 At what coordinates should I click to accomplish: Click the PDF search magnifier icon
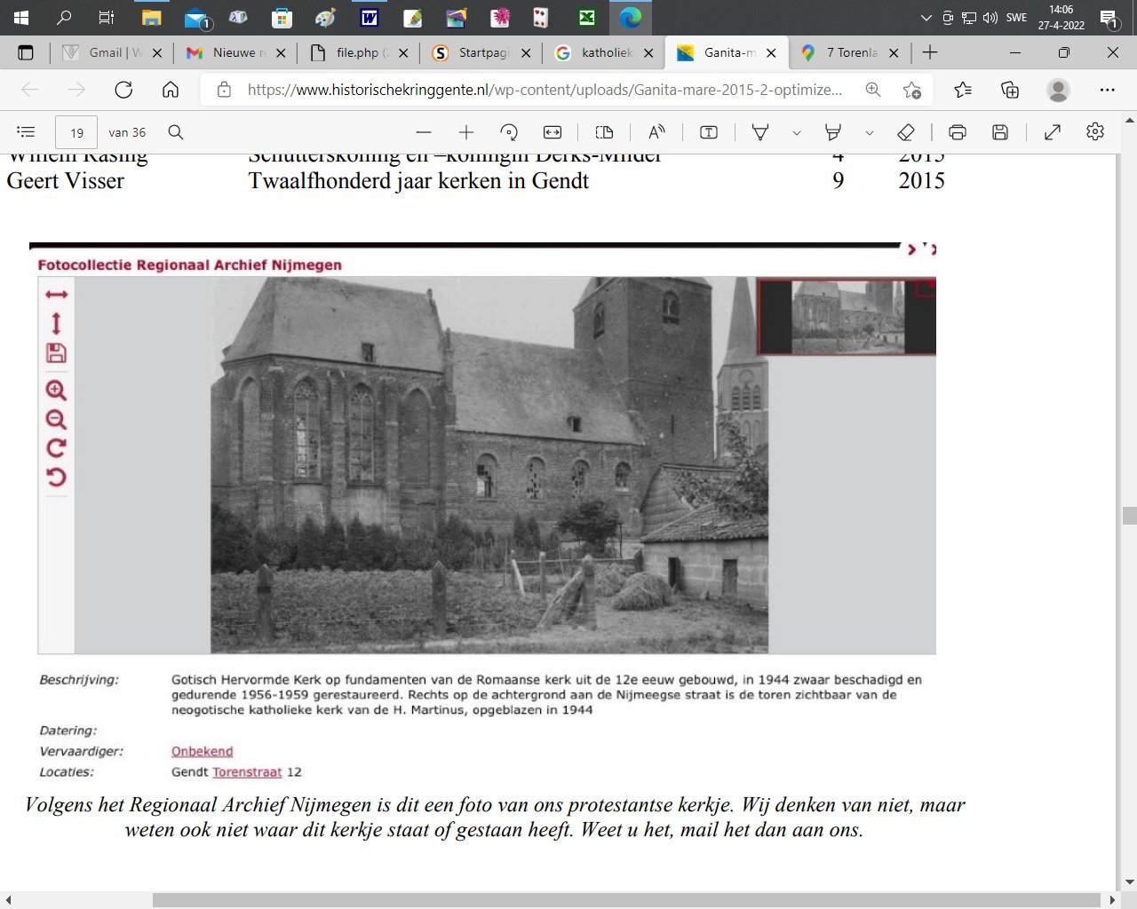pyautogui.click(x=176, y=132)
